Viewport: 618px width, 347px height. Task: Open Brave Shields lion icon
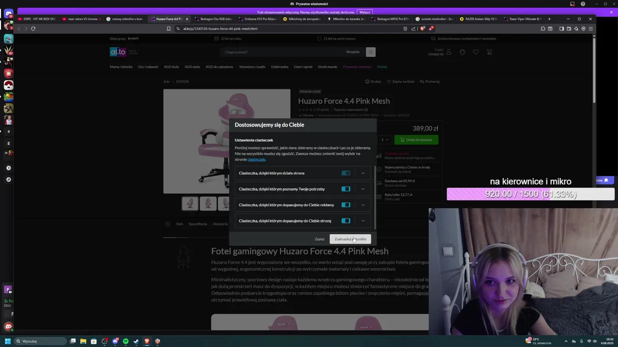pyautogui.click(x=422, y=28)
